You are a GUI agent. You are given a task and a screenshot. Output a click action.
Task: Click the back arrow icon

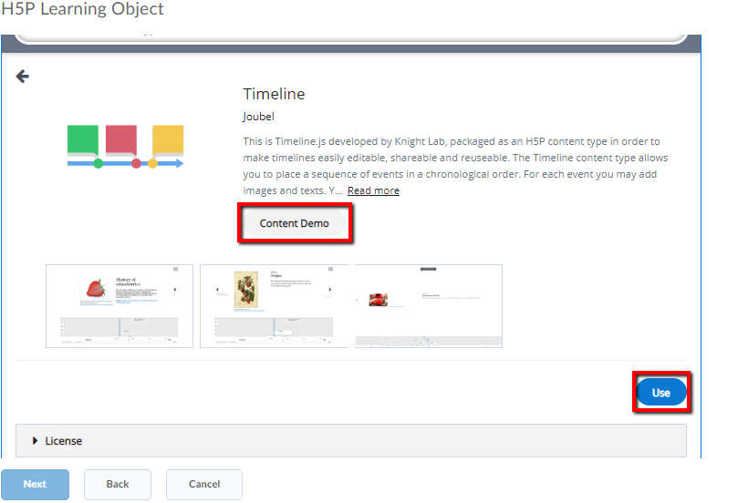click(x=23, y=77)
